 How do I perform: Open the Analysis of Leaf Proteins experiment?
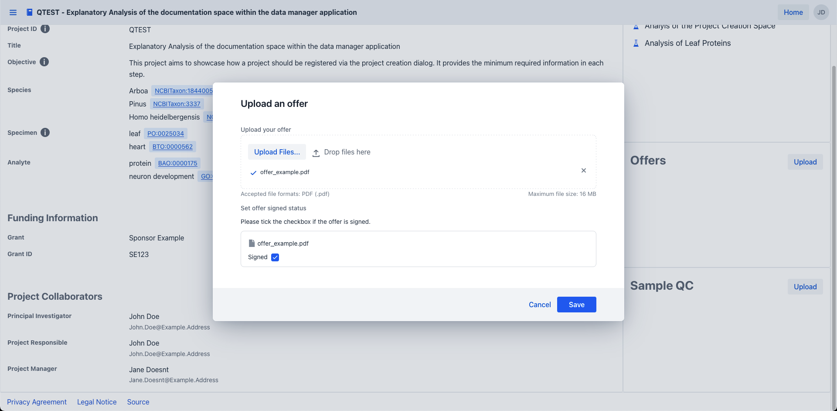[x=687, y=43]
